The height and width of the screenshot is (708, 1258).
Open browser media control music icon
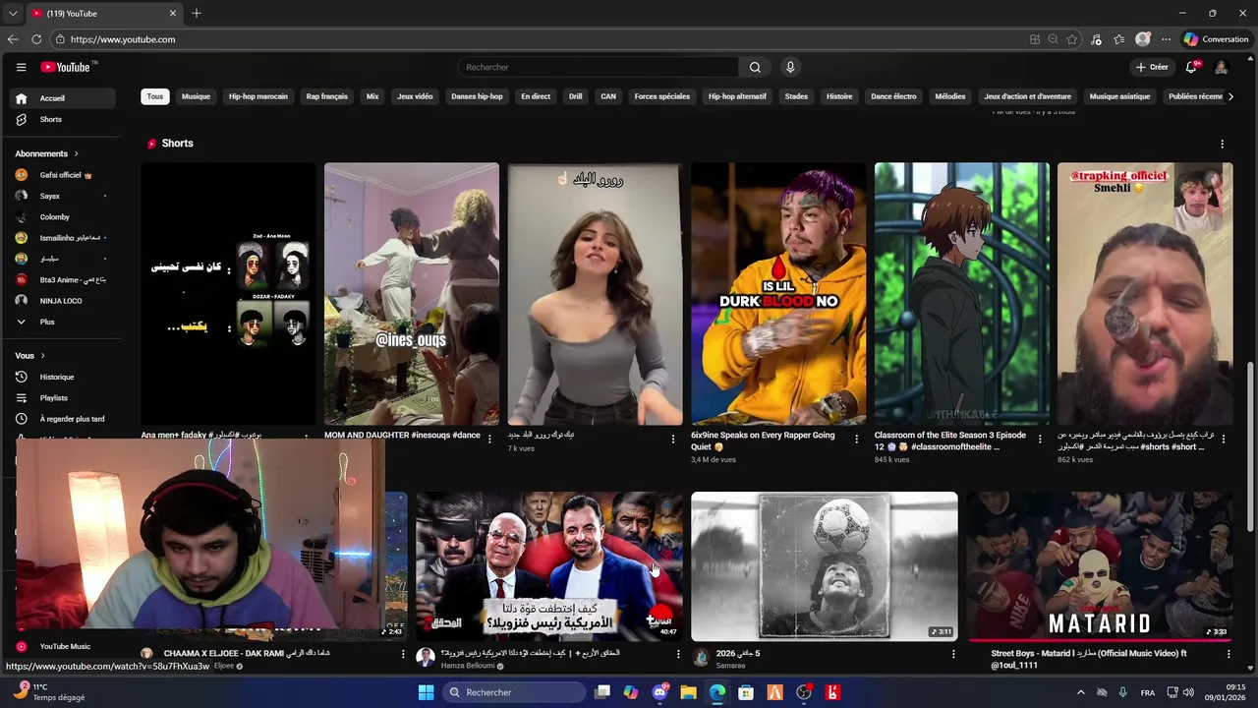[x=1097, y=39]
